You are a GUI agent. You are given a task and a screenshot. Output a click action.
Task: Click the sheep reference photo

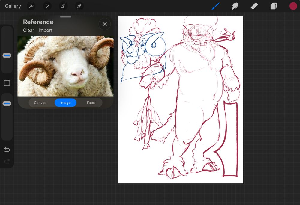(65, 66)
